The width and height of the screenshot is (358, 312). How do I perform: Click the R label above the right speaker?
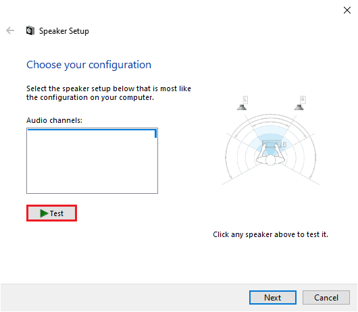point(303,100)
